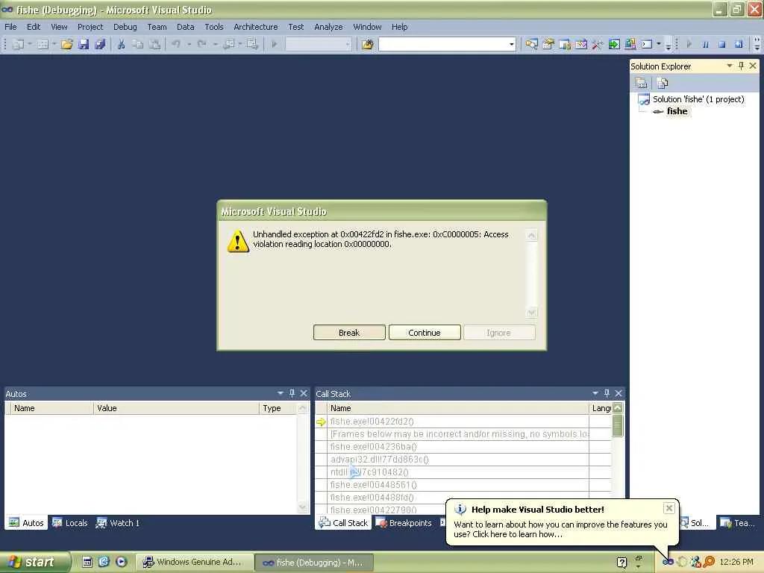Open the Autos panel window position dropdown

tap(281, 393)
